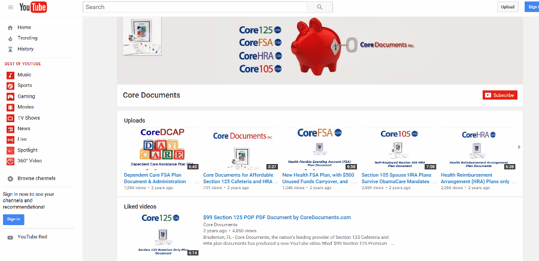Click the Core Documents channel avatar
The width and height of the screenshot is (539, 261).
pos(142,36)
